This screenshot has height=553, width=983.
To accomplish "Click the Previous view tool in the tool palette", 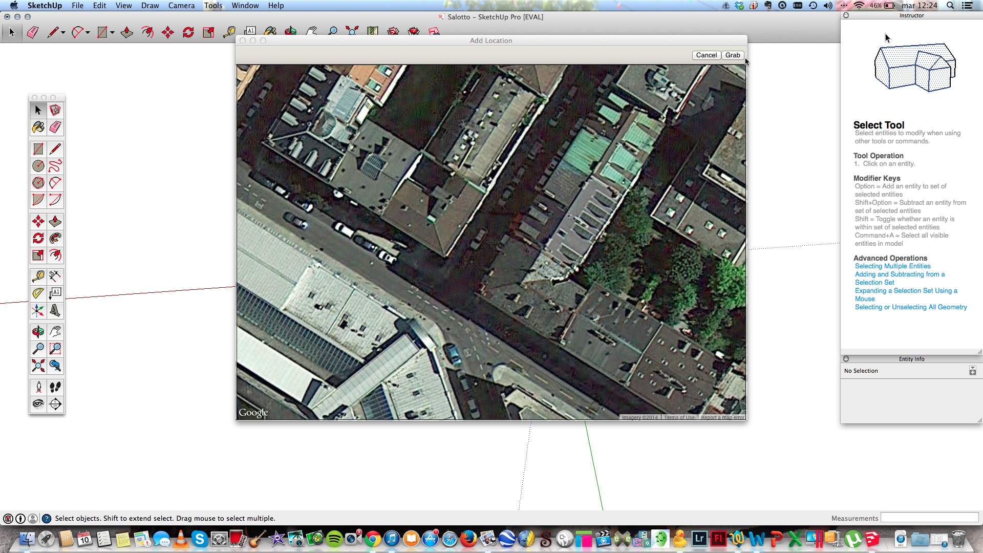I will tap(55, 366).
